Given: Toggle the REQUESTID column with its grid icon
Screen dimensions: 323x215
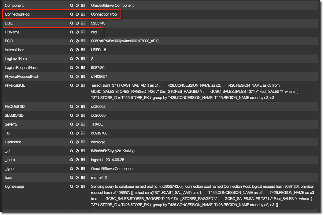Looking at the screenshot, I should click(x=83, y=107).
